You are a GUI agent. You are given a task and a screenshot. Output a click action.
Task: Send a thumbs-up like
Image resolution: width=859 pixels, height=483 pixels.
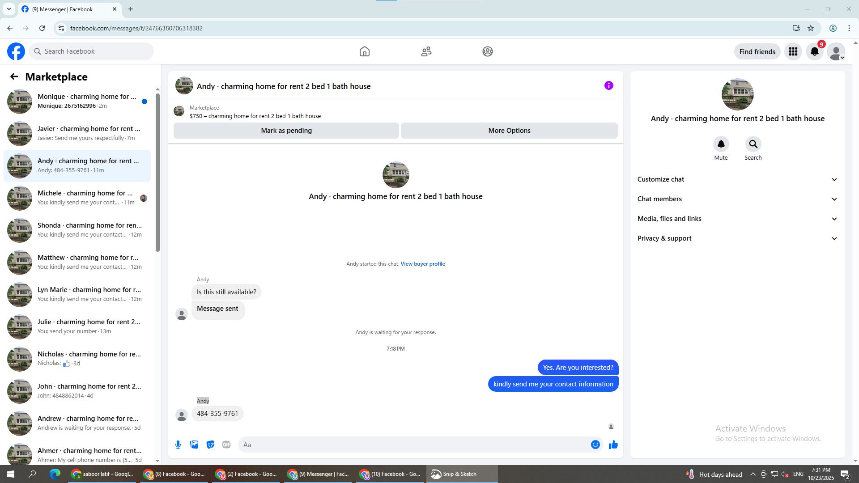pyautogui.click(x=613, y=445)
